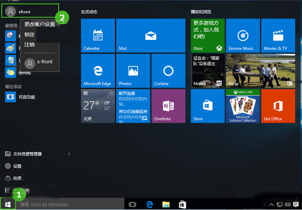302x210 pixels.
Task: Open the Calendar tile
Action: click(x=98, y=35)
